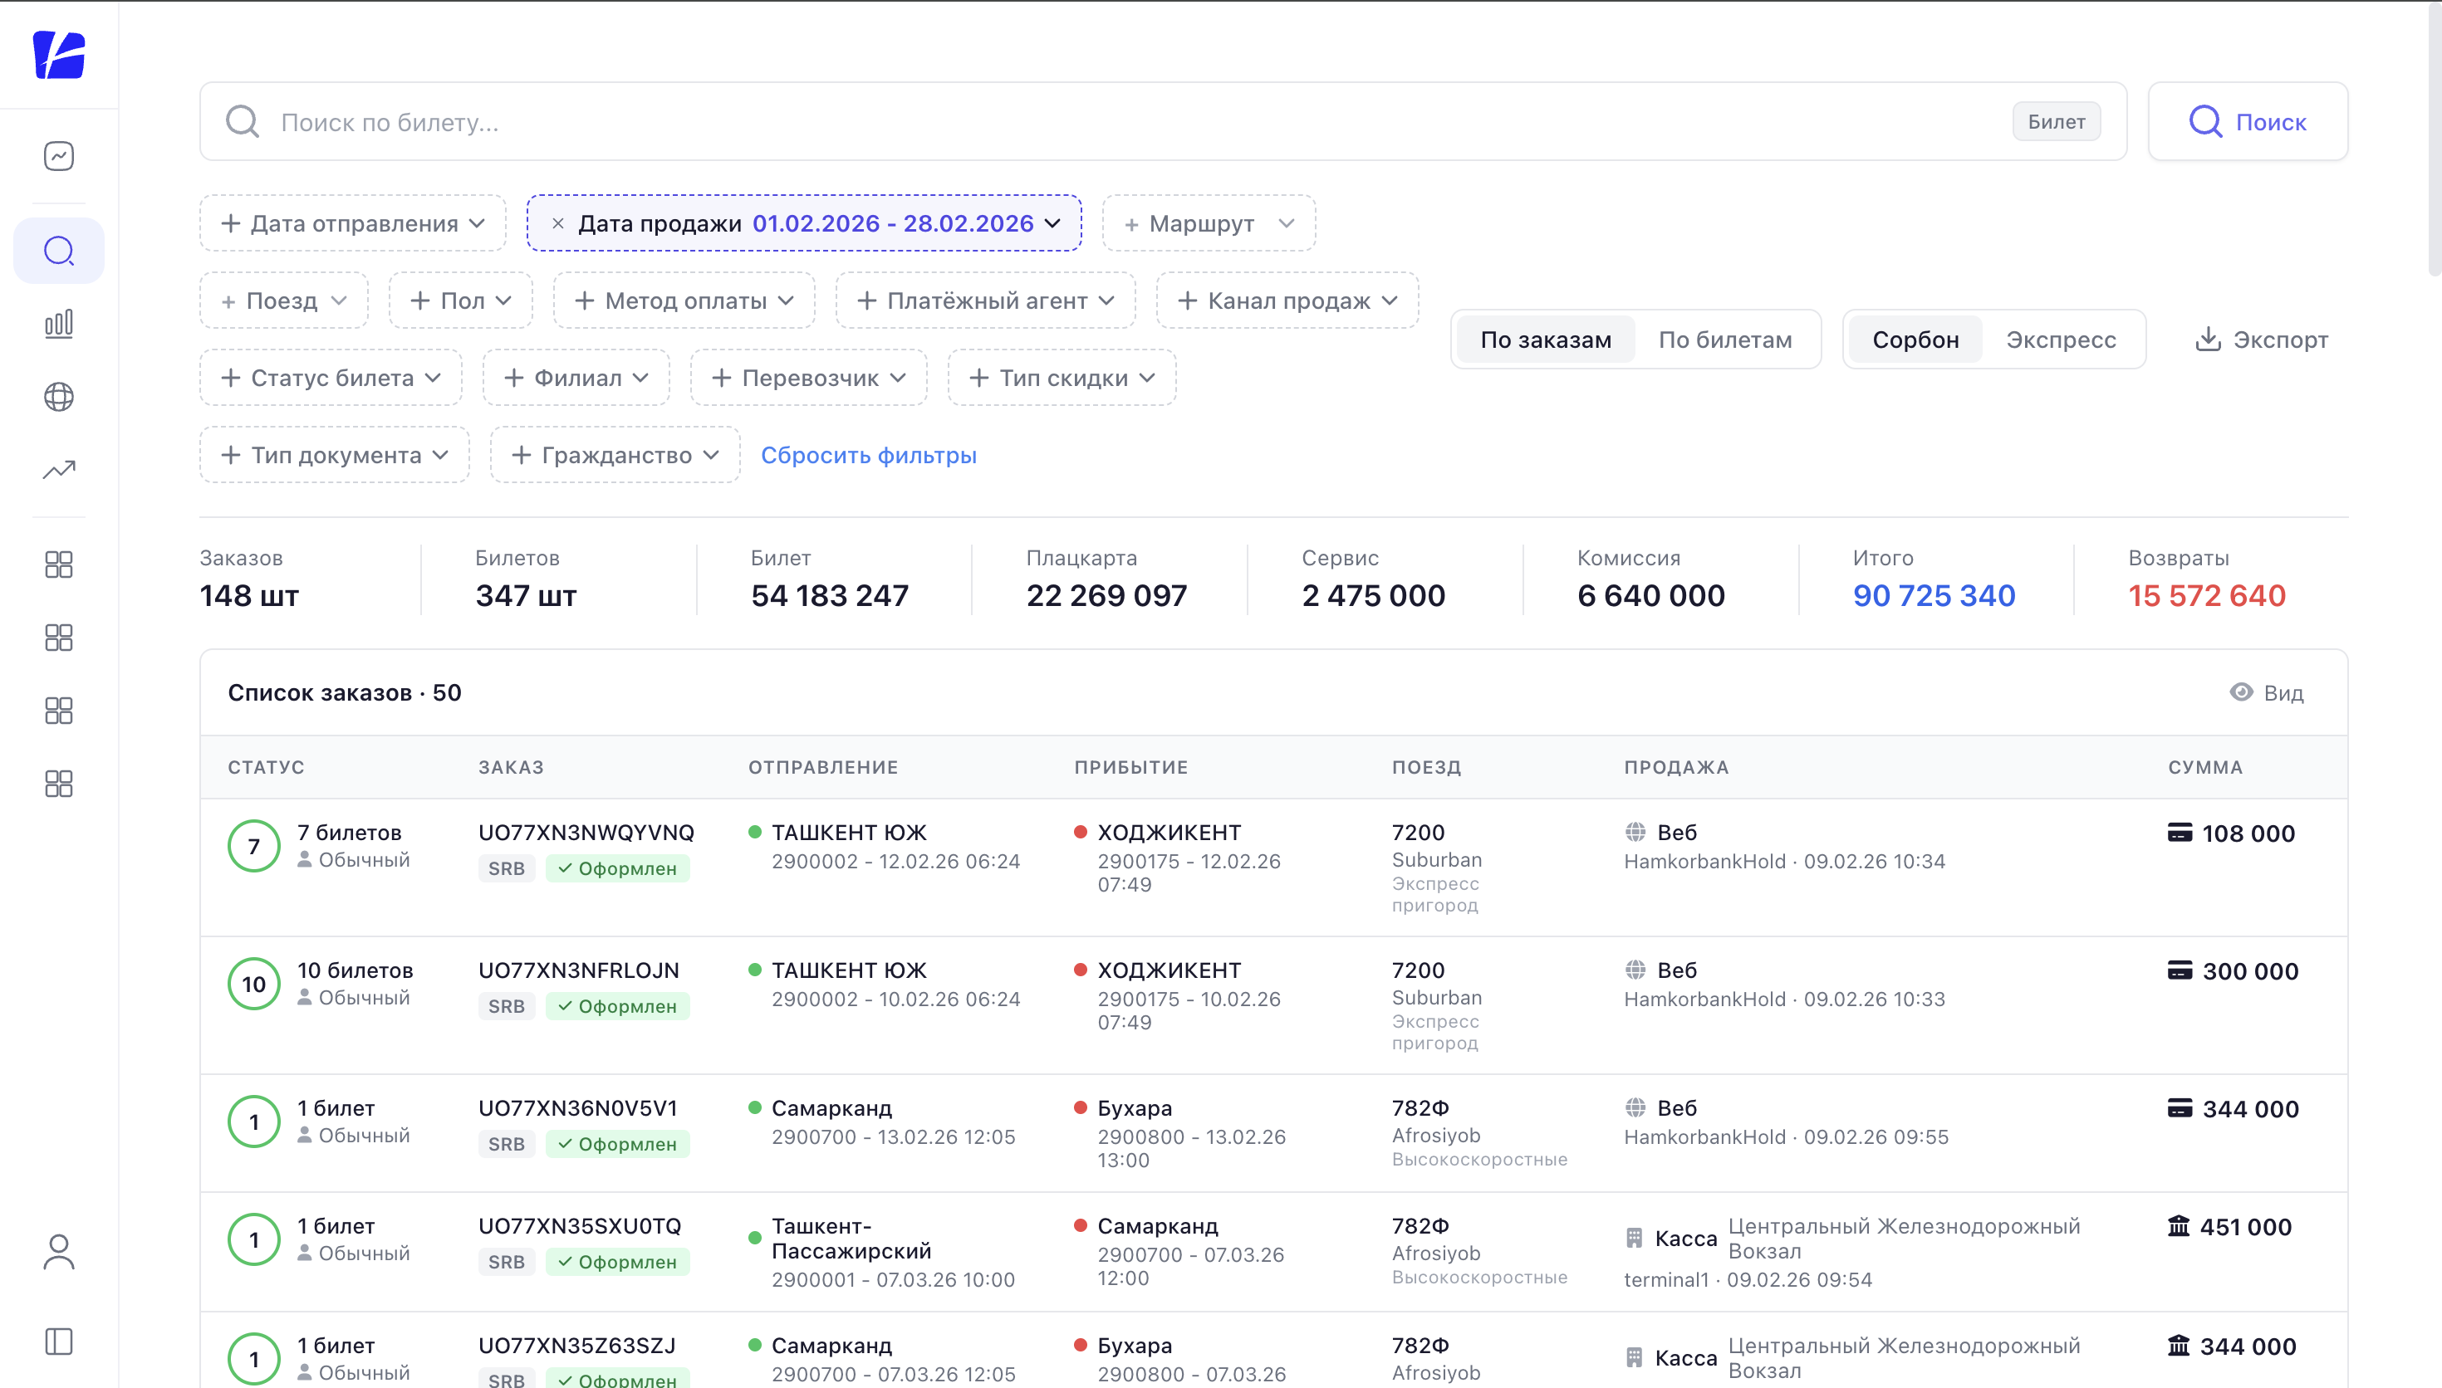Click order number UO77XN3NWQYVNQ
Viewport: 2442px width, 1388px height.
(x=586, y=833)
